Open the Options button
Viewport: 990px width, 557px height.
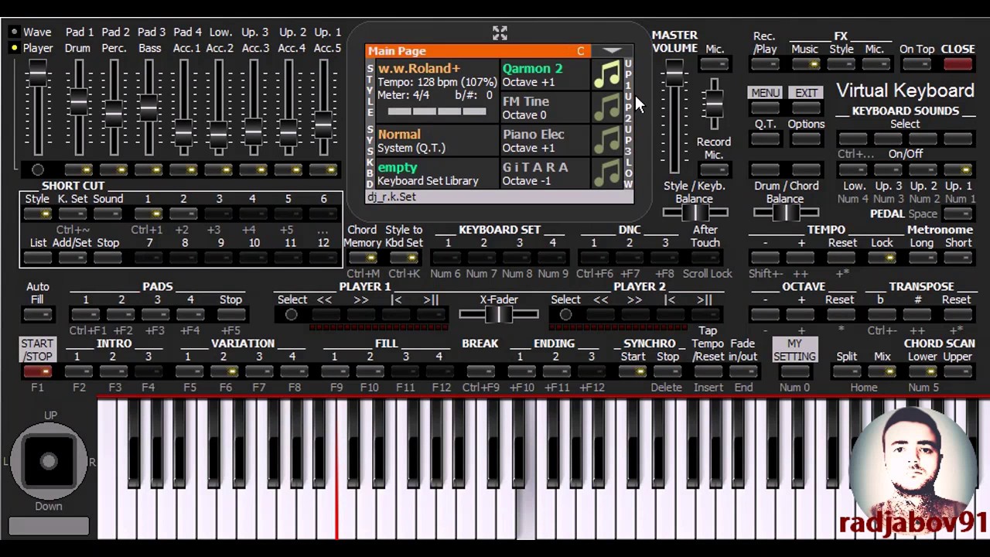[806, 140]
